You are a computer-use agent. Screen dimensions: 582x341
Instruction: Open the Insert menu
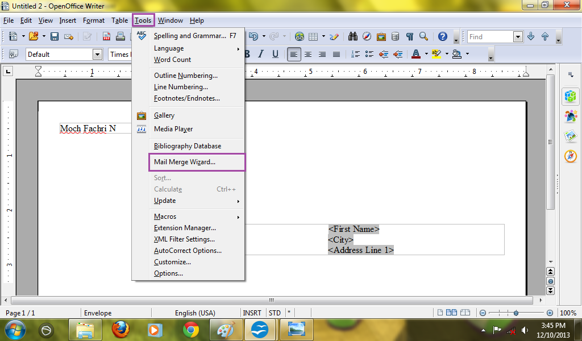click(68, 20)
